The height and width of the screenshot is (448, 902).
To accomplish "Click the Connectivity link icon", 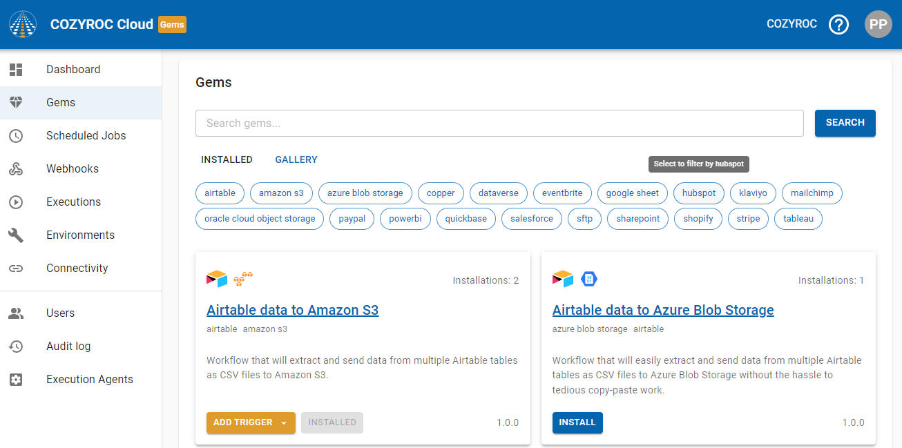I will point(16,269).
